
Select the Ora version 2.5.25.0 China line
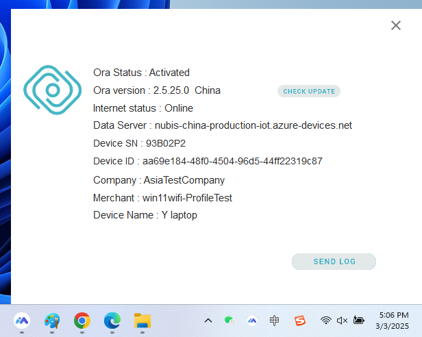(157, 90)
